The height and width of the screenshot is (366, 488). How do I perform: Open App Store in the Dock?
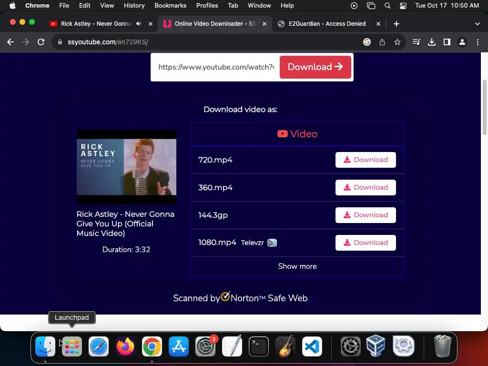[179, 346]
